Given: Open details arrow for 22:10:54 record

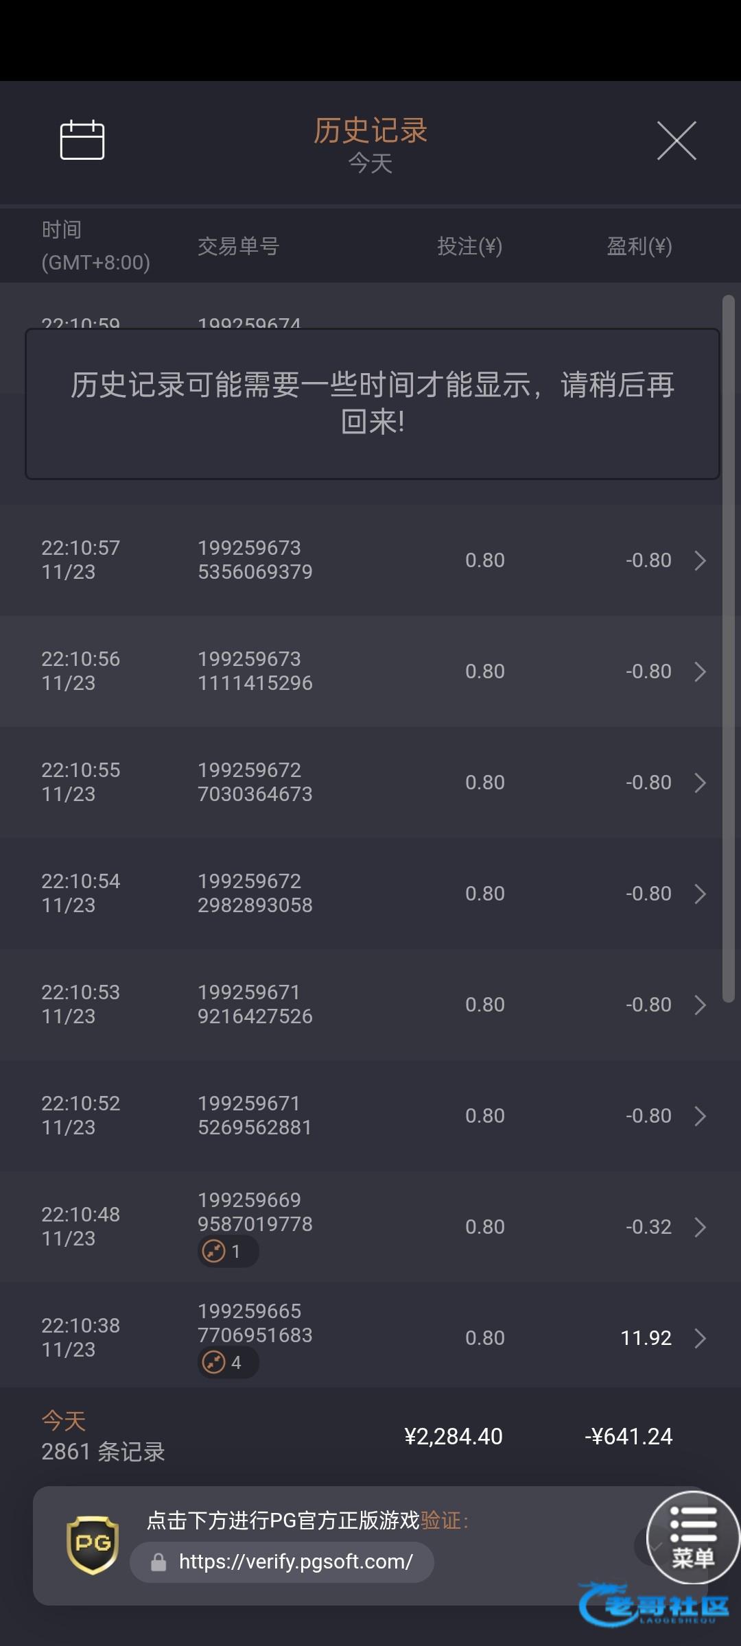Looking at the screenshot, I should point(700,894).
